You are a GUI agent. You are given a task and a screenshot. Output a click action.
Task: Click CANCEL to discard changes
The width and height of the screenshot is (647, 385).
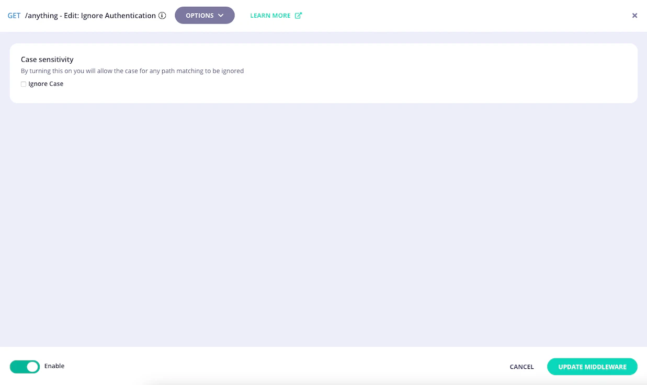[x=521, y=366]
